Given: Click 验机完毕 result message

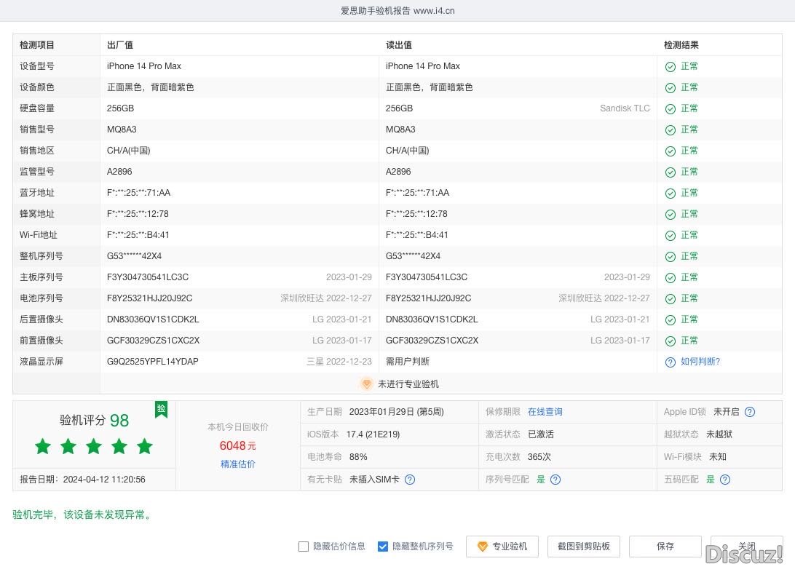Looking at the screenshot, I should coord(83,515).
